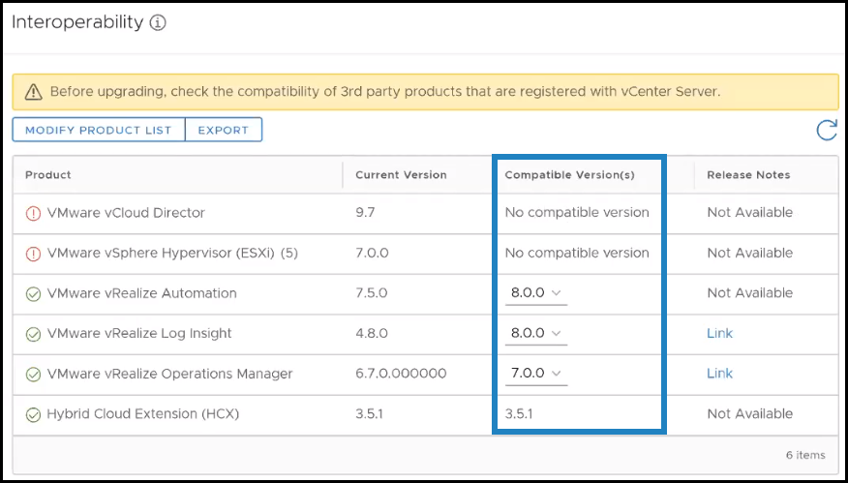Open the vRealize Log Insight compatible version dropdown

pyautogui.click(x=536, y=333)
